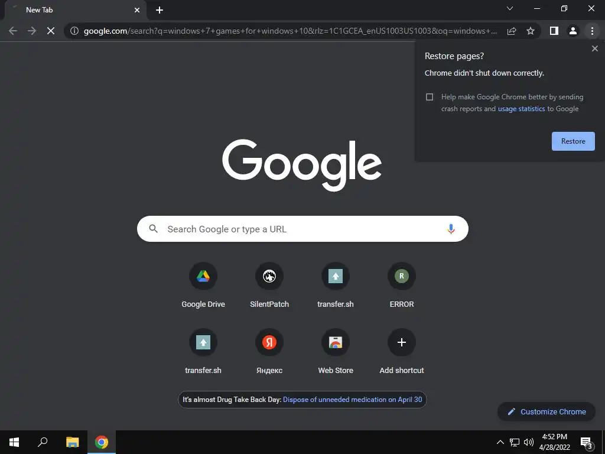Open the usage statistics link
The image size is (605, 454).
pyautogui.click(x=521, y=109)
